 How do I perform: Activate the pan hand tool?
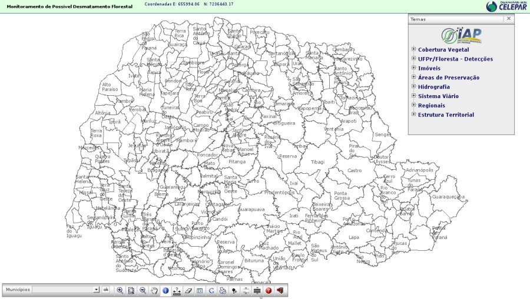154,290
